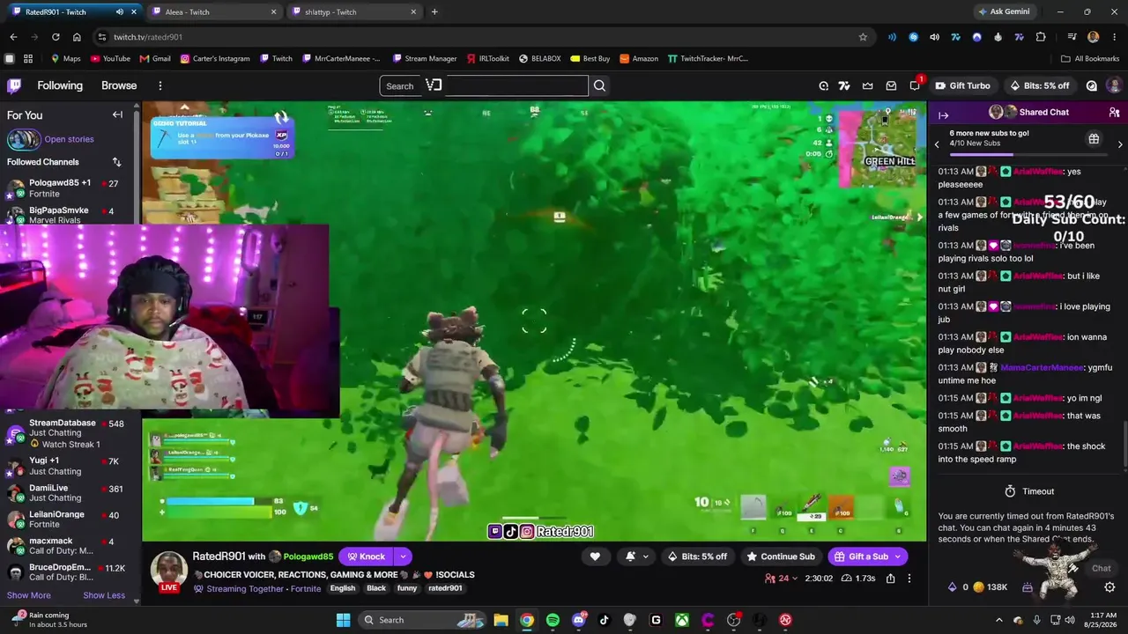Toggle notifications bell for RatedR901
Viewport: 1128px width, 634px height.
click(x=631, y=557)
